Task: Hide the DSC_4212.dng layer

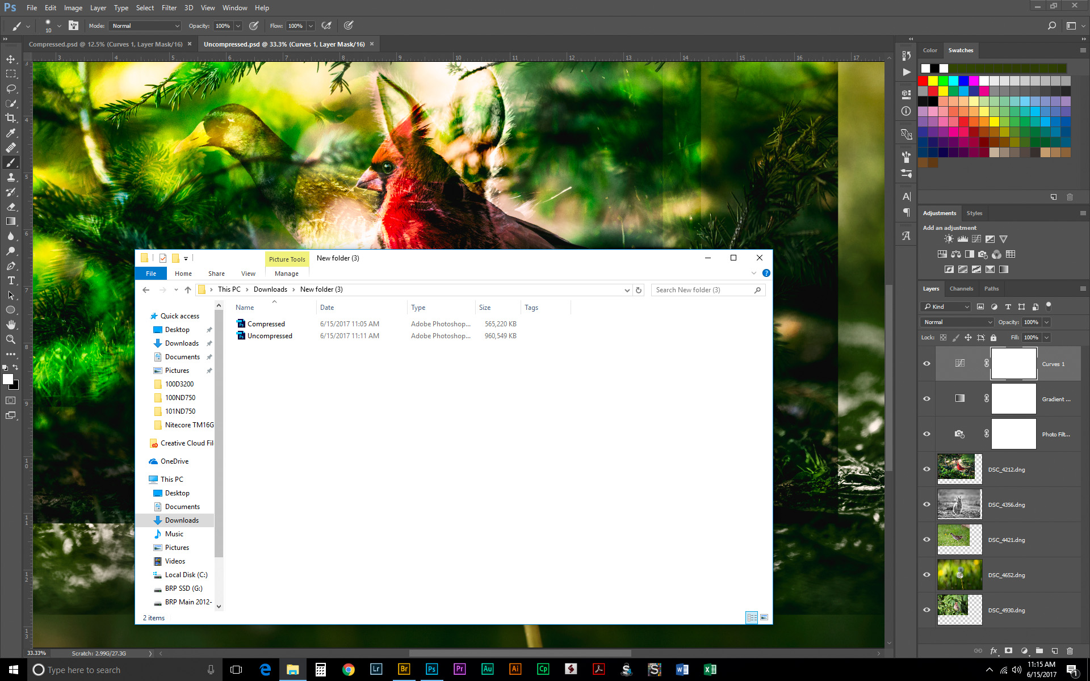Action: pos(927,469)
